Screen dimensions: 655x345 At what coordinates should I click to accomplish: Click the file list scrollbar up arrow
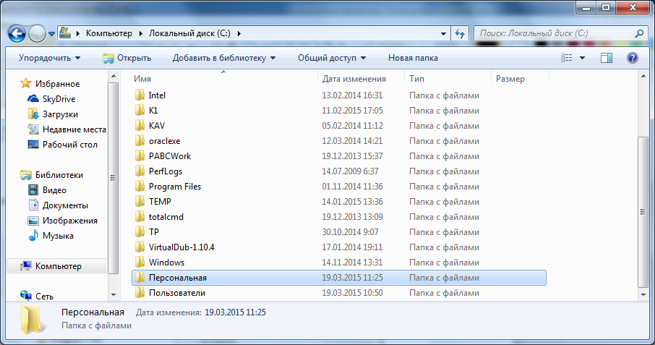643,77
